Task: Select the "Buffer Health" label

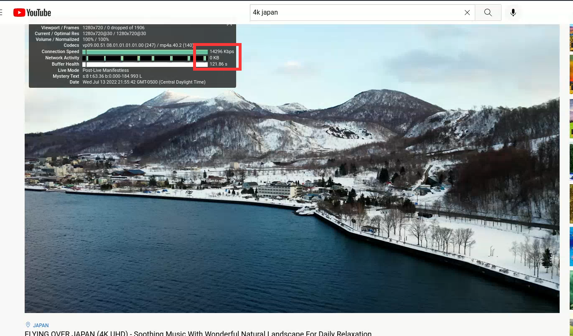Action: [66, 64]
